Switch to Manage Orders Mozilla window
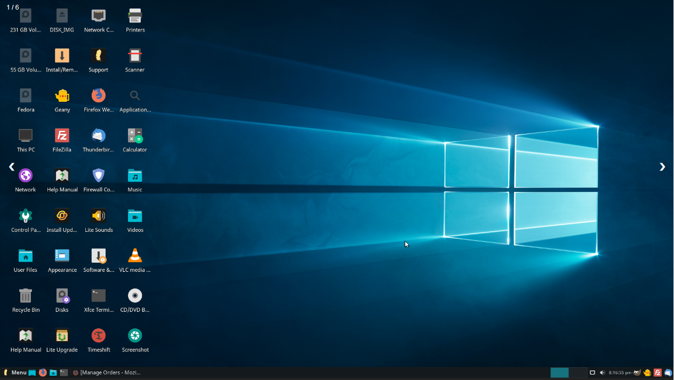This screenshot has width=674, height=380. tap(107, 373)
